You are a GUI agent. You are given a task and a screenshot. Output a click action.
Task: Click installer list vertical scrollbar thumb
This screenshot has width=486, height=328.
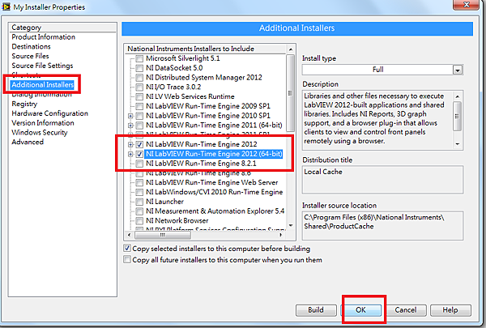(x=291, y=93)
